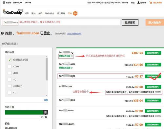Check the .sg suffix checkbox
Screen dimensions: 164x129
point(10,80)
